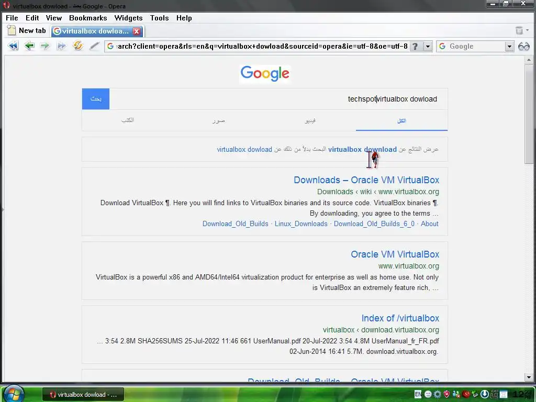This screenshot has width=536, height=402.
Task: Open the View menu
Action: tap(54, 18)
